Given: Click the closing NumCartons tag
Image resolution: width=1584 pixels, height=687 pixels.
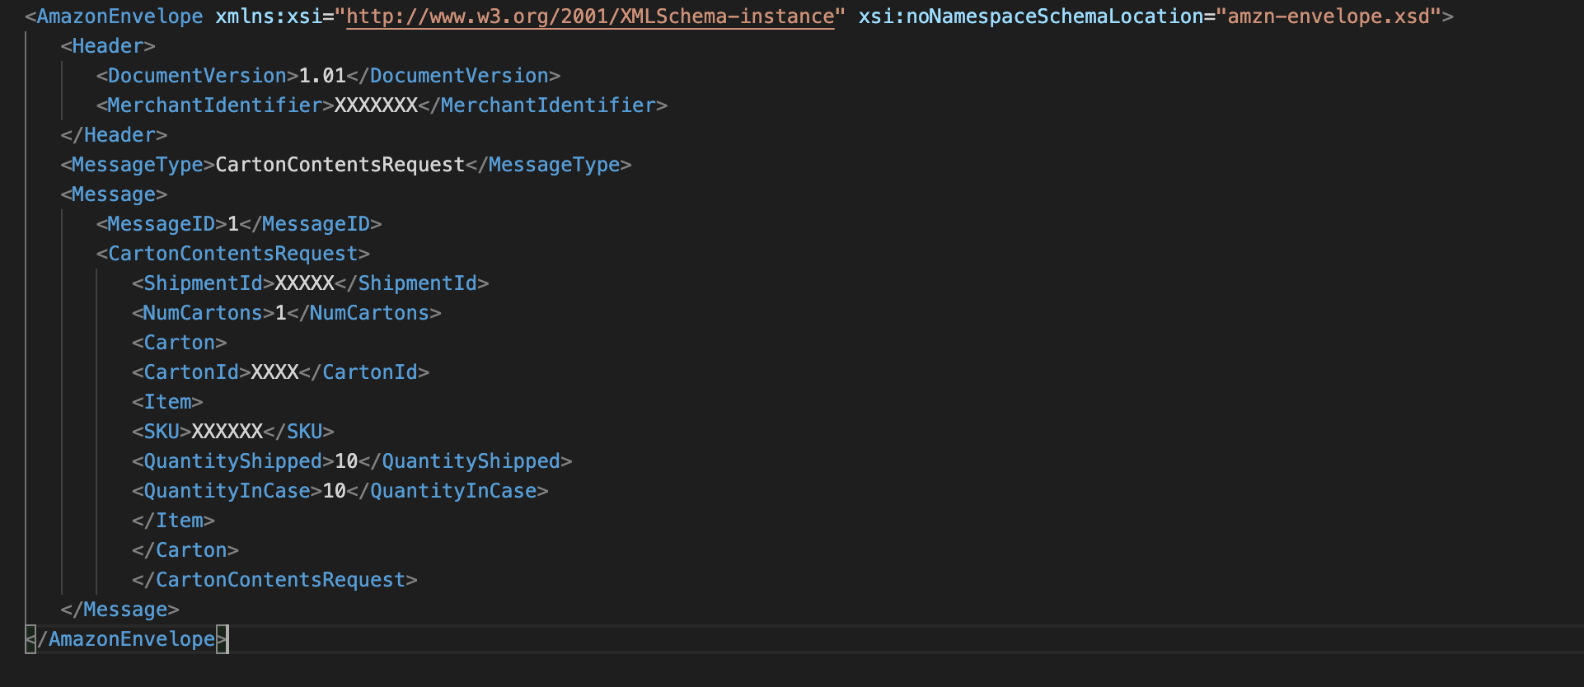Looking at the screenshot, I should click(x=364, y=313).
